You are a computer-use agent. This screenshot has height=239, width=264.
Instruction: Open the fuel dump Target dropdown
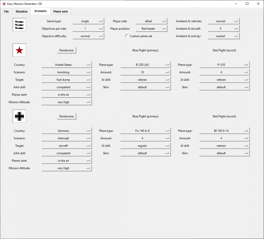pyautogui.click(x=67, y=80)
